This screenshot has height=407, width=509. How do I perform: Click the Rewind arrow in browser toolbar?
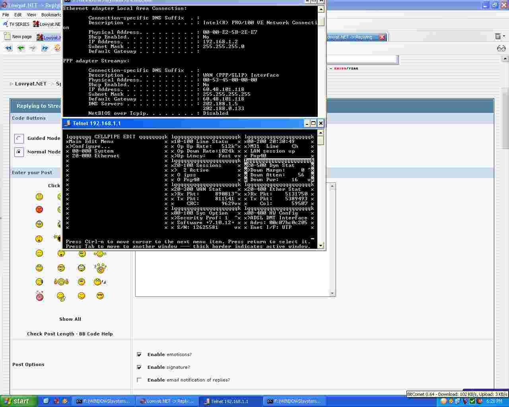8,48
